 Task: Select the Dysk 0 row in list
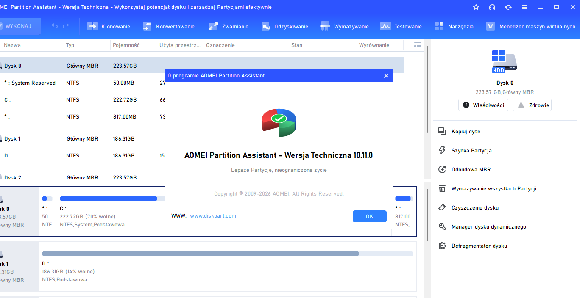tap(202, 66)
